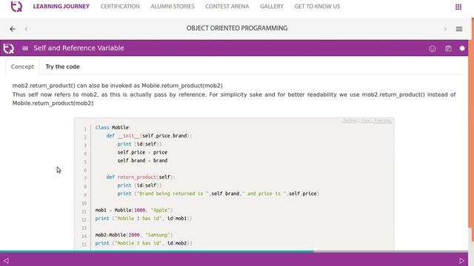The height and width of the screenshot is (266, 474).
Task: Click code line 'self.brand = brand'
Action: 142,161
